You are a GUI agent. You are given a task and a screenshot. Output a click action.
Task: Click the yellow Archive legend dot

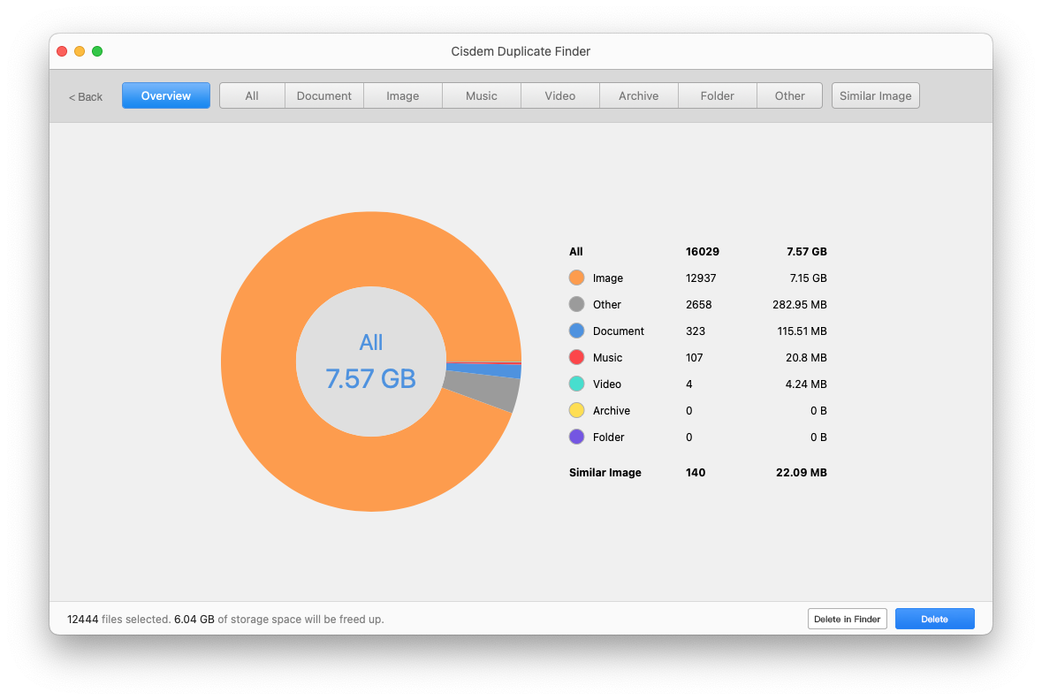pos(577,410)
